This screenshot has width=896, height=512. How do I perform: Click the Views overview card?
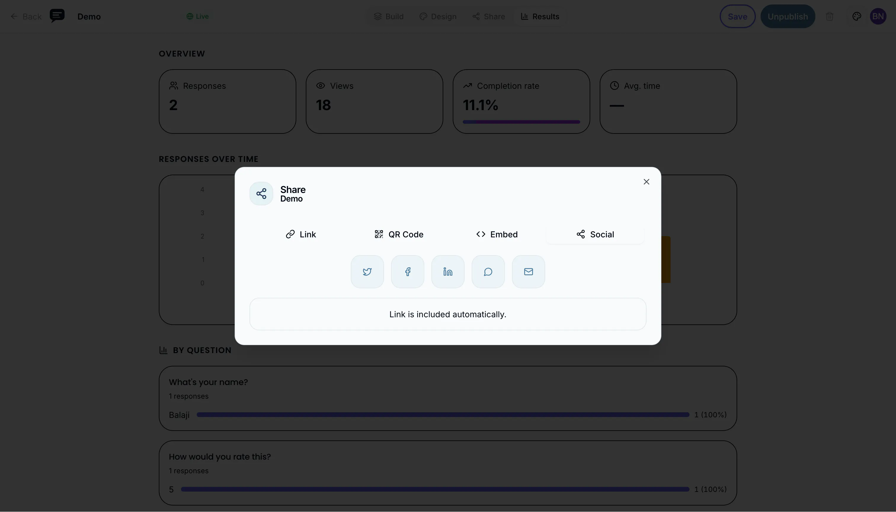coord(374,101)
